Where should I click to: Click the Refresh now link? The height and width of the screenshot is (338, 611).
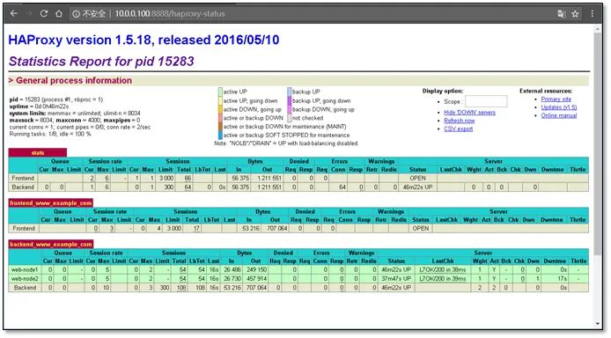point(459,121)
